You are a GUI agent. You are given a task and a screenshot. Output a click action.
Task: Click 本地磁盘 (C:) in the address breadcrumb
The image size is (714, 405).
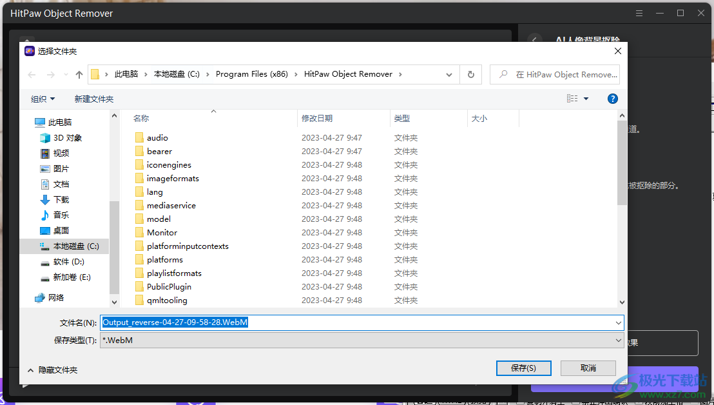click(x=177, y=74)
